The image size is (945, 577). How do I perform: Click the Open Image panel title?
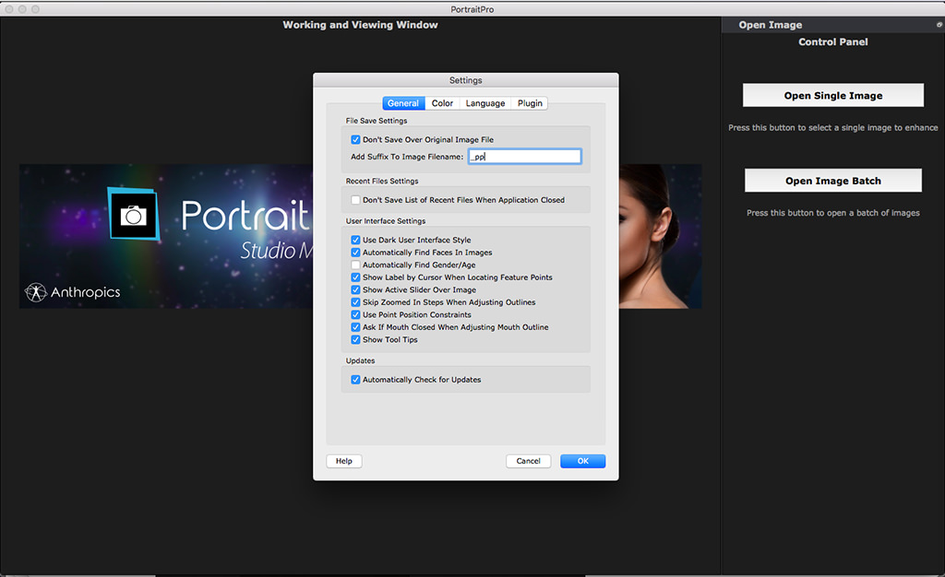(771, 25)
